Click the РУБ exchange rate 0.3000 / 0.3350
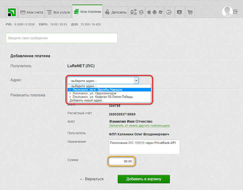 [25, 24]
